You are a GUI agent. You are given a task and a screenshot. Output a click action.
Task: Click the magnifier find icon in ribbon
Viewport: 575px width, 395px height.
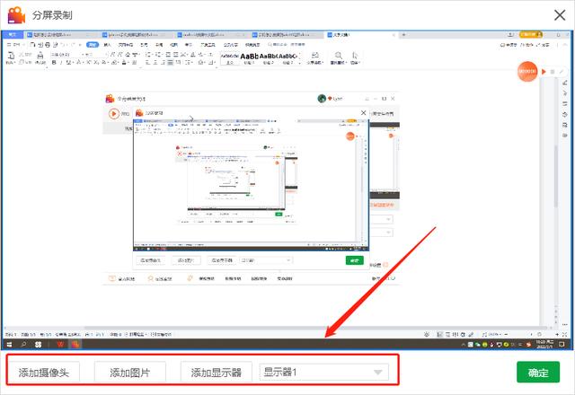click(x=340, y=57)
